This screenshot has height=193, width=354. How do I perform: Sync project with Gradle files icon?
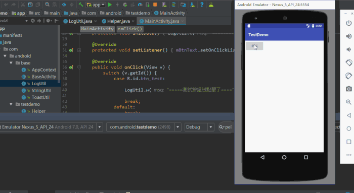tap(173, 5)
